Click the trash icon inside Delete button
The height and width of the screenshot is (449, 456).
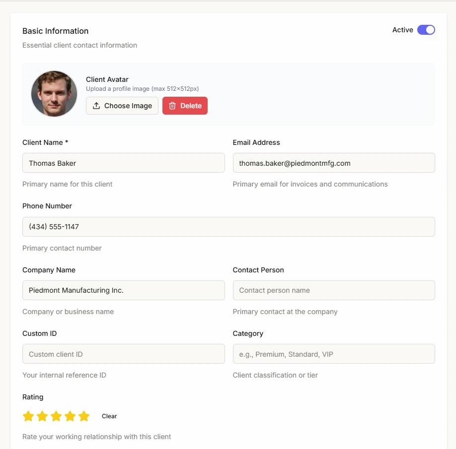tap(172, 105)
